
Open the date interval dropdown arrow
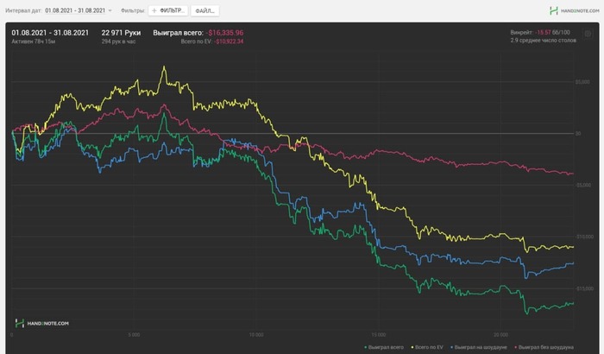(x=110, y=10)
